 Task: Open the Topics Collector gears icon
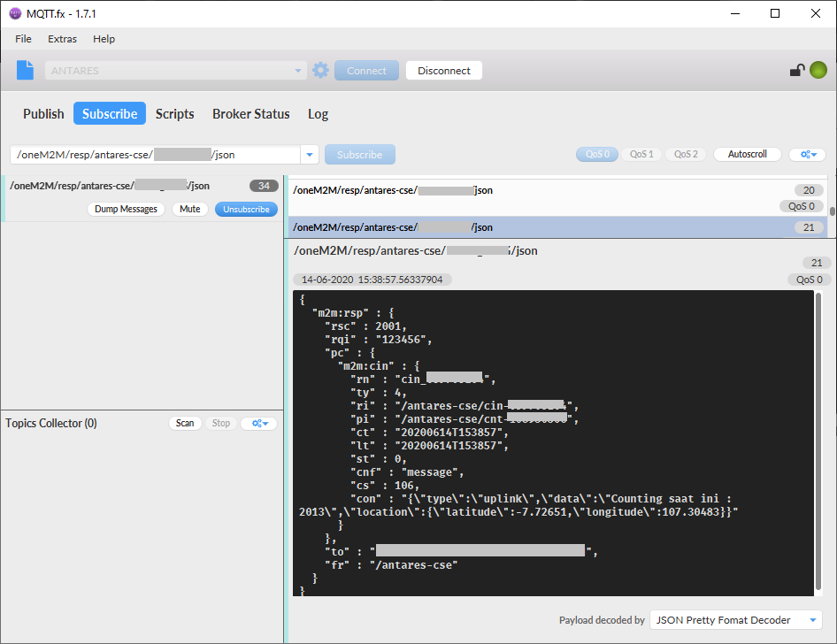pyautogui.click(x=258, y=423)
